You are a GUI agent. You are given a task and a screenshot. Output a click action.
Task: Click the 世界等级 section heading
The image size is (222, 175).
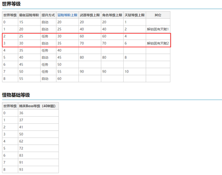pyautogui.click(x=11, y=4)
